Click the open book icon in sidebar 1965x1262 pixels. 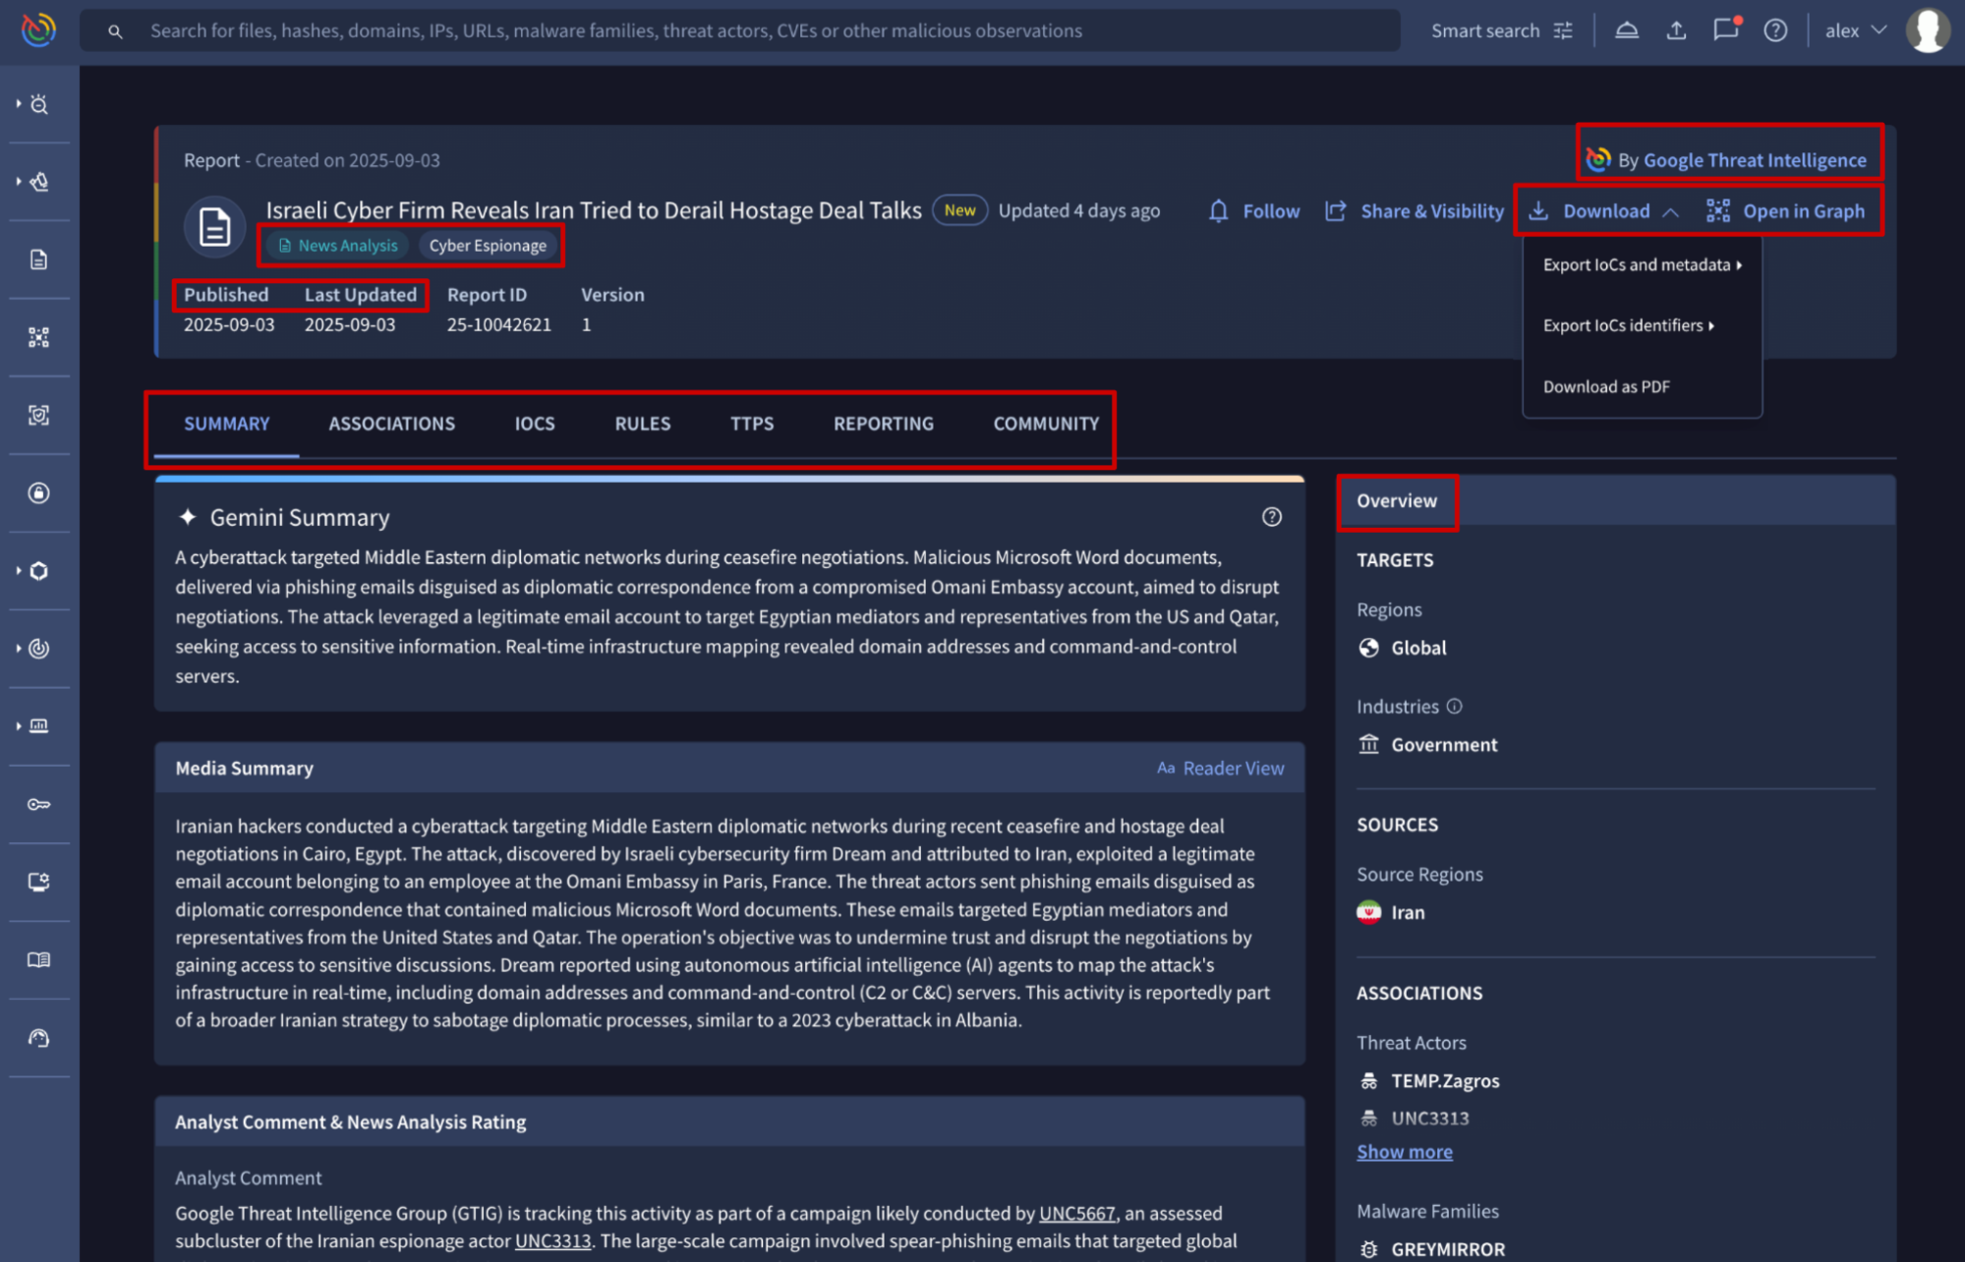pyautogui.click(x=38, y=959)
